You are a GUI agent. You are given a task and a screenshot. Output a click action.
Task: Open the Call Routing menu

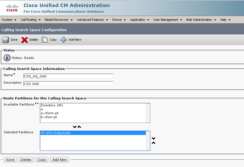click(30, 20)
